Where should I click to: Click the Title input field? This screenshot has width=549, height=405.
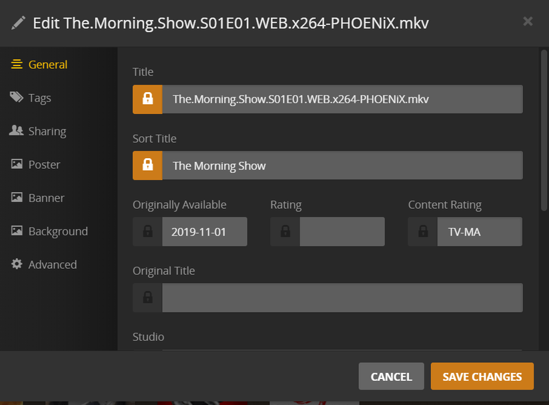click(342, 99)
